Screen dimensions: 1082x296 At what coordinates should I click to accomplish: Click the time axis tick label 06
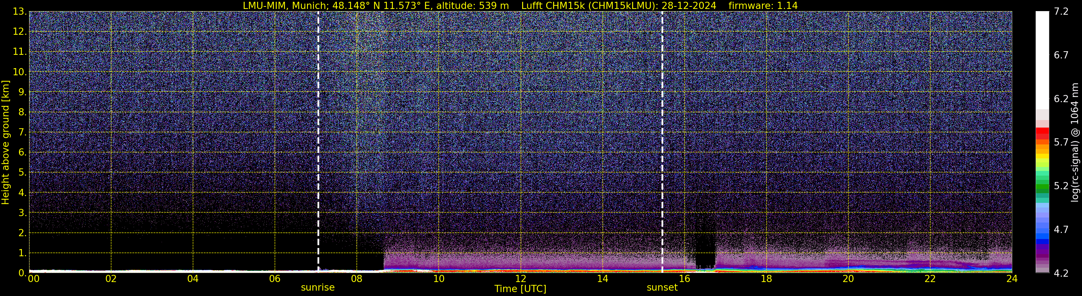pyautogui.click(x=275, y=279)
